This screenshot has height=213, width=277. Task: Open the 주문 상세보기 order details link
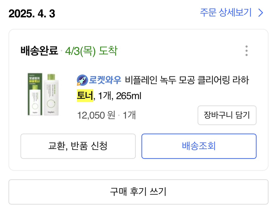click(226, 13)
